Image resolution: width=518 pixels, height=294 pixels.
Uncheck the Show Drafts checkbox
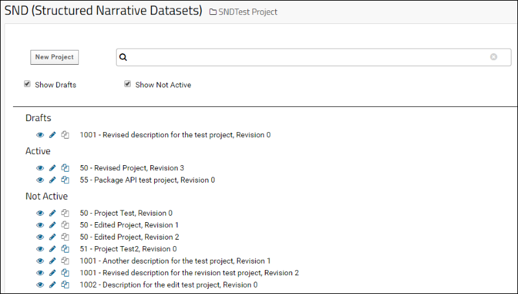click(x=27, y=84)
